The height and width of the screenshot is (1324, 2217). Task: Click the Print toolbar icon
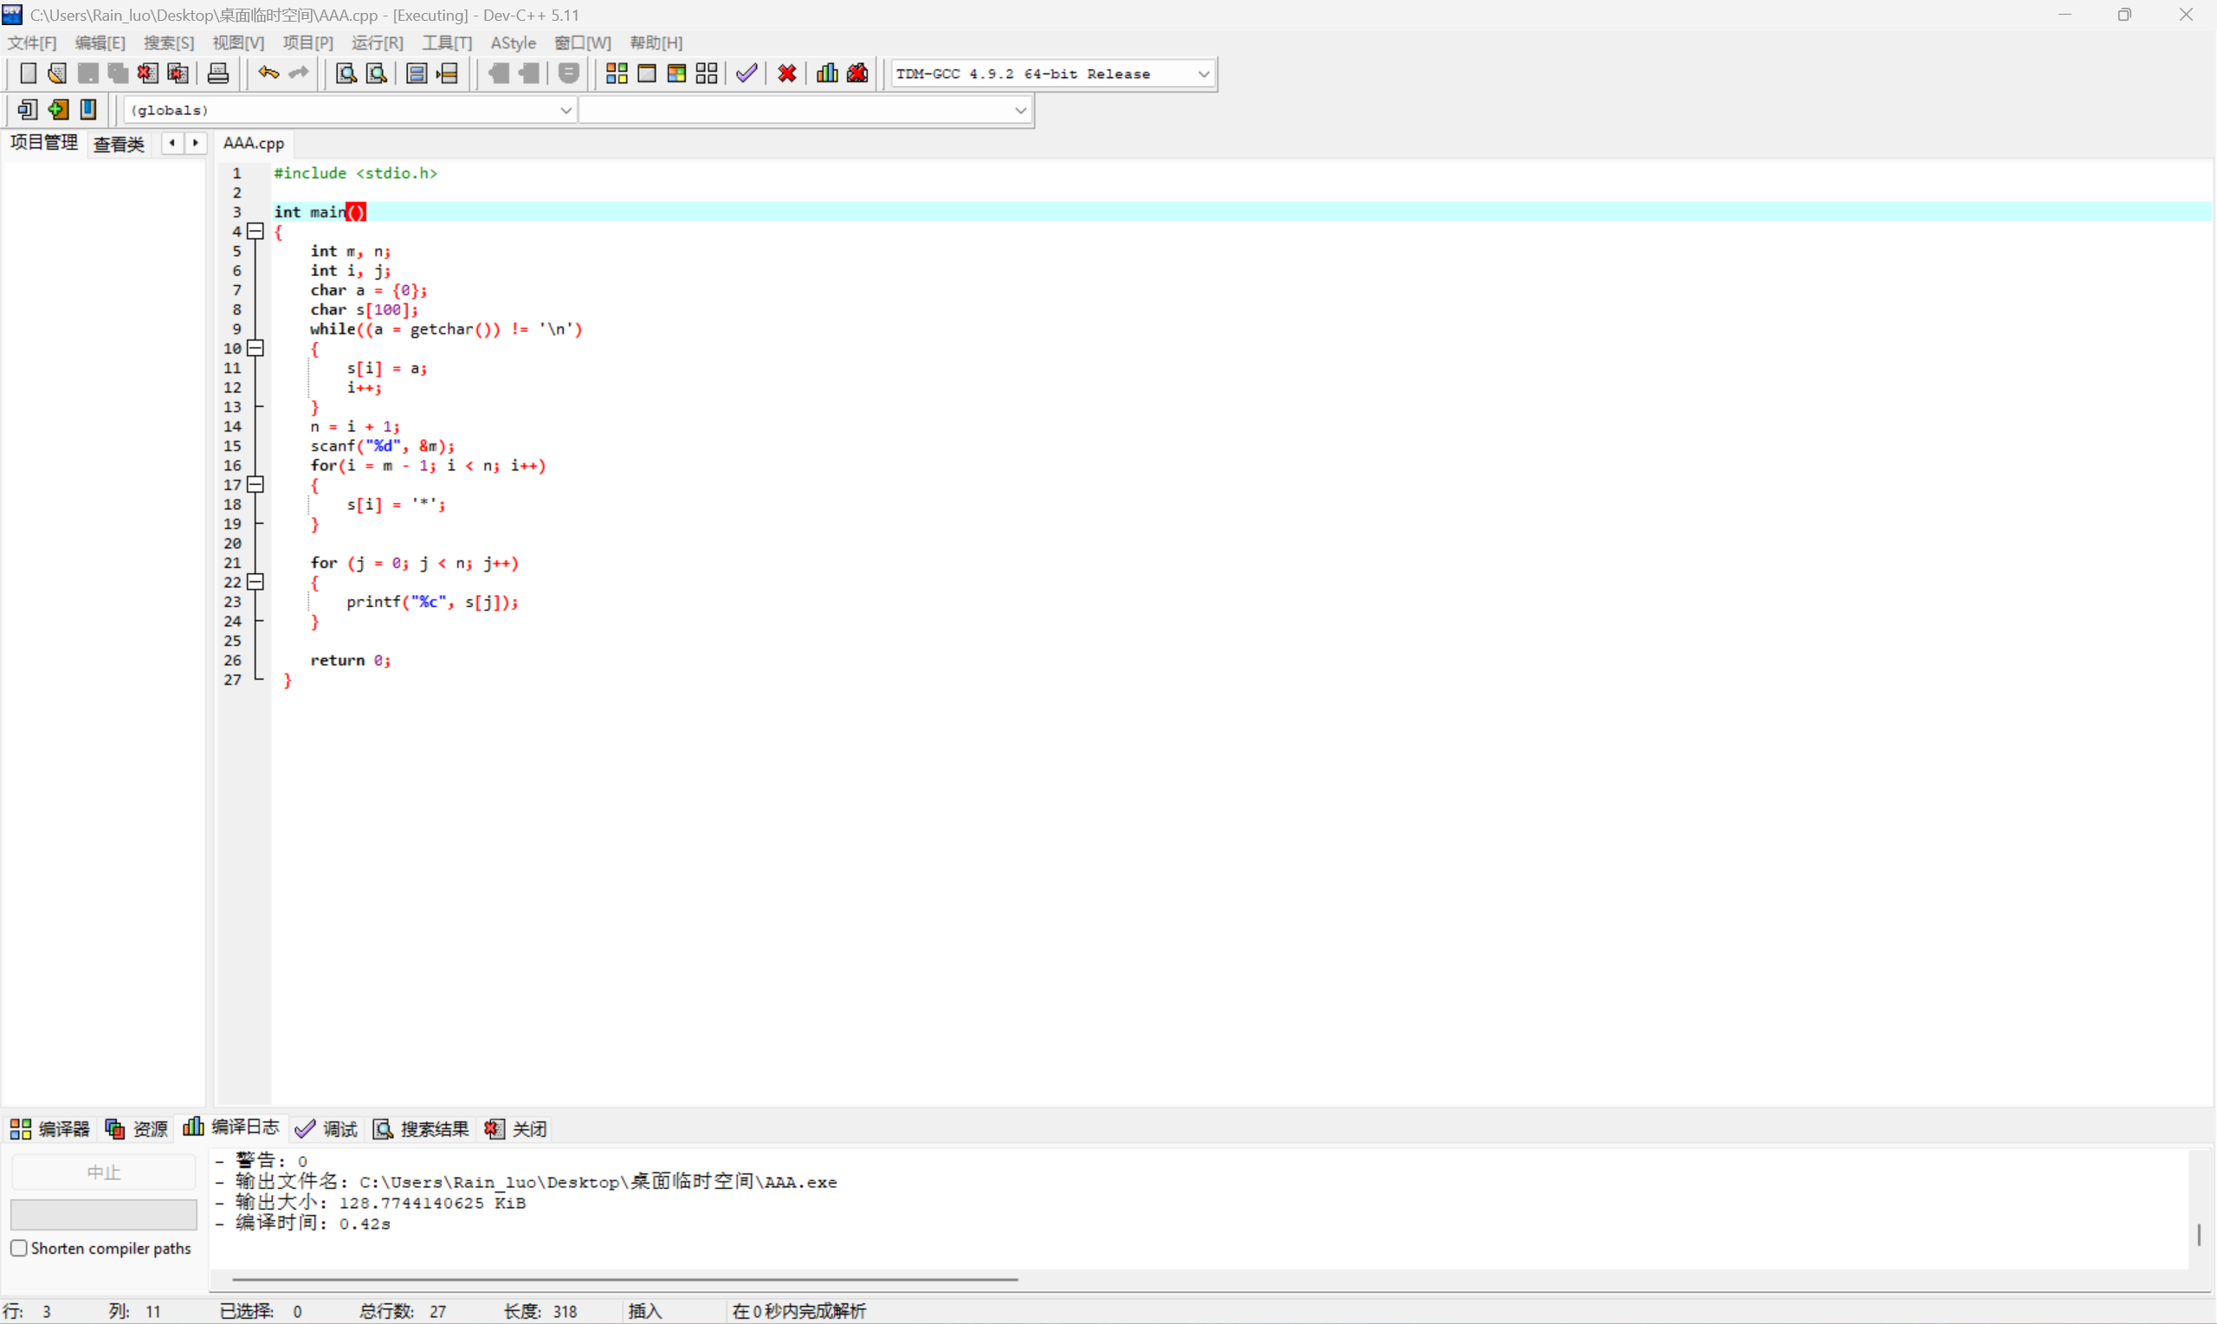point(217,73)
